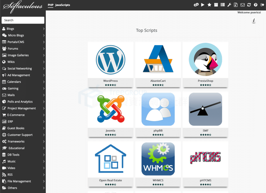
Task: Click the WordPress logo thumbnail
Action: point(111,60)
